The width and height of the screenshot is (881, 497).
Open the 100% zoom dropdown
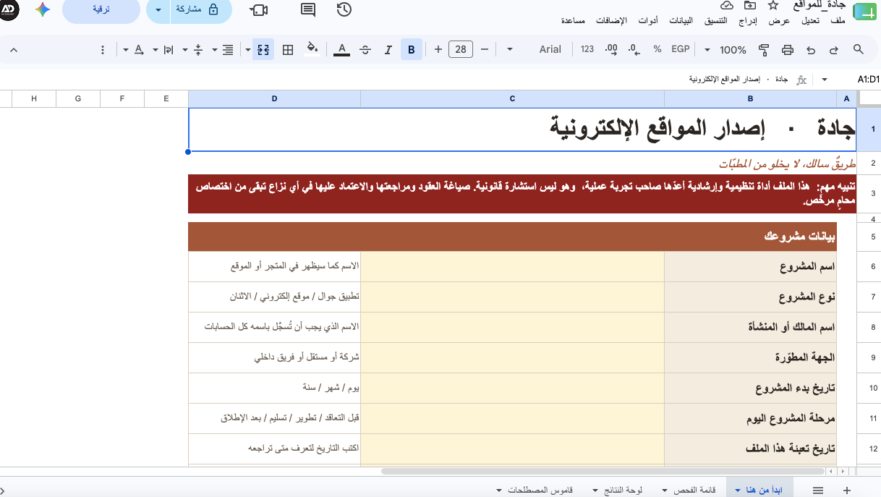(725, 49)
